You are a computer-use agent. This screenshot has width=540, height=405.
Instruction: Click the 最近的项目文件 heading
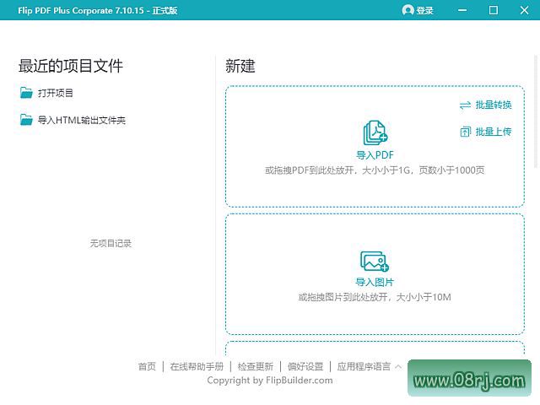[71, 66]
